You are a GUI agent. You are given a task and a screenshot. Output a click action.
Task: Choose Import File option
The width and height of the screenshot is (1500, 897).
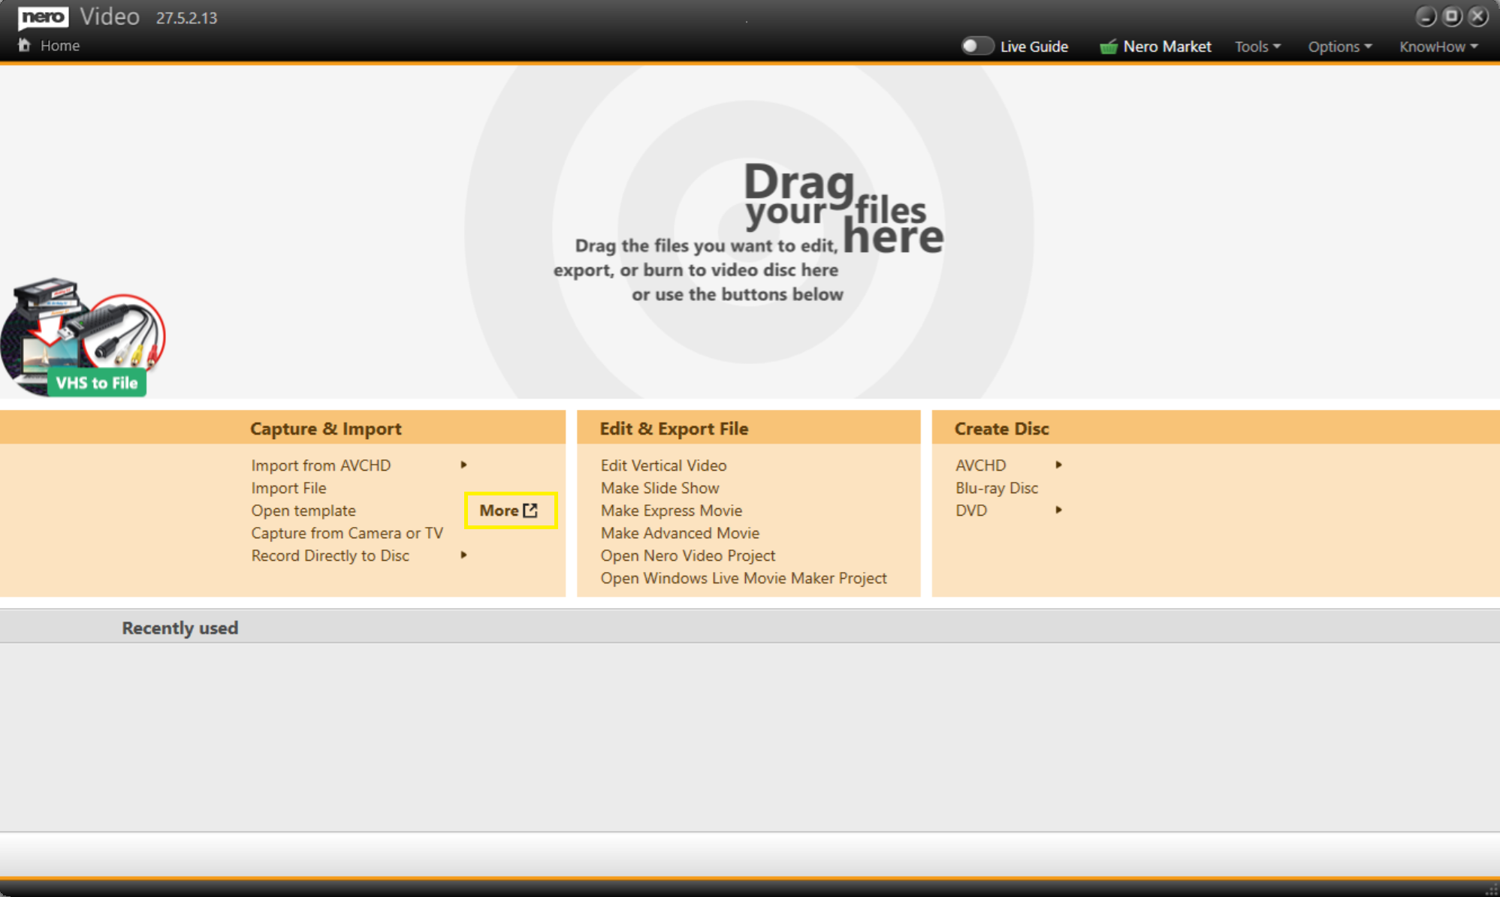click(288, 488)
